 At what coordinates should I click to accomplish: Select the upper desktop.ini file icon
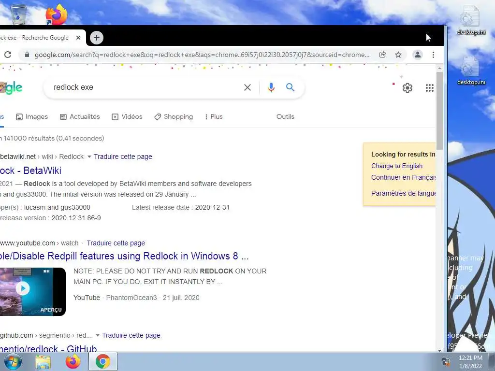coord(471,20)
